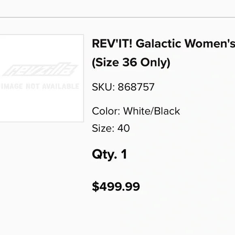This screenshot has width=235, height=235.
Task: Click the $499.99 price
Action: [x=116, y=187]
